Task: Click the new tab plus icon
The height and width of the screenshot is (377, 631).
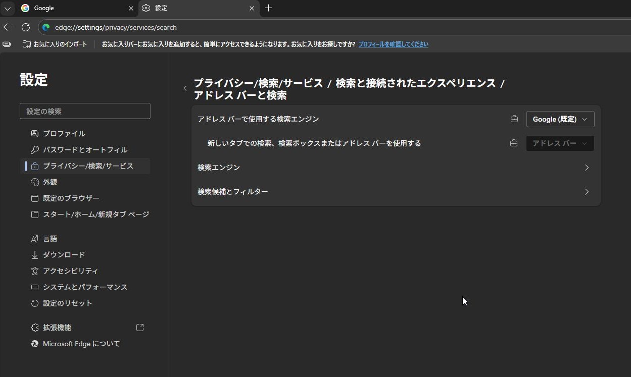Action: (x=268, y=8)
